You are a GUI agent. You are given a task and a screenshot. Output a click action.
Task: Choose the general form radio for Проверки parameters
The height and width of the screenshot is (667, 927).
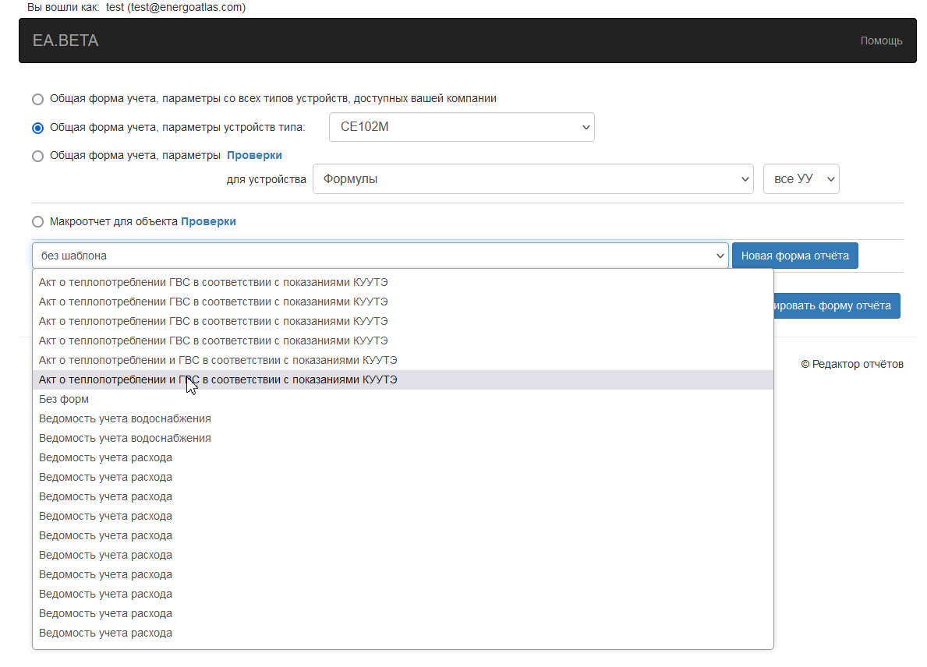click(38, 156)
